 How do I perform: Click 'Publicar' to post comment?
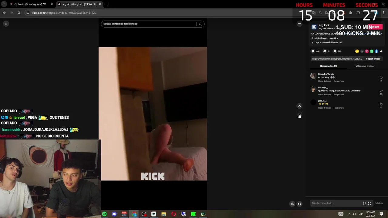[x=379, y=203]
